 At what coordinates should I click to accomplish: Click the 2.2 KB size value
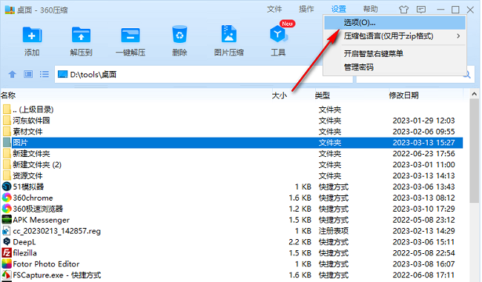[300, 242]
